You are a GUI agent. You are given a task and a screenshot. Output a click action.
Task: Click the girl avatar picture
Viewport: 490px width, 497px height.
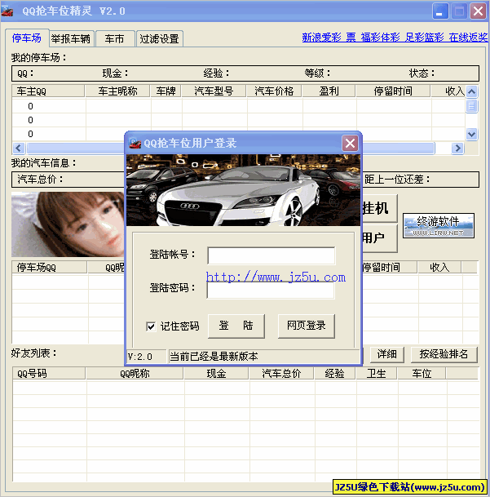point(68,224)
